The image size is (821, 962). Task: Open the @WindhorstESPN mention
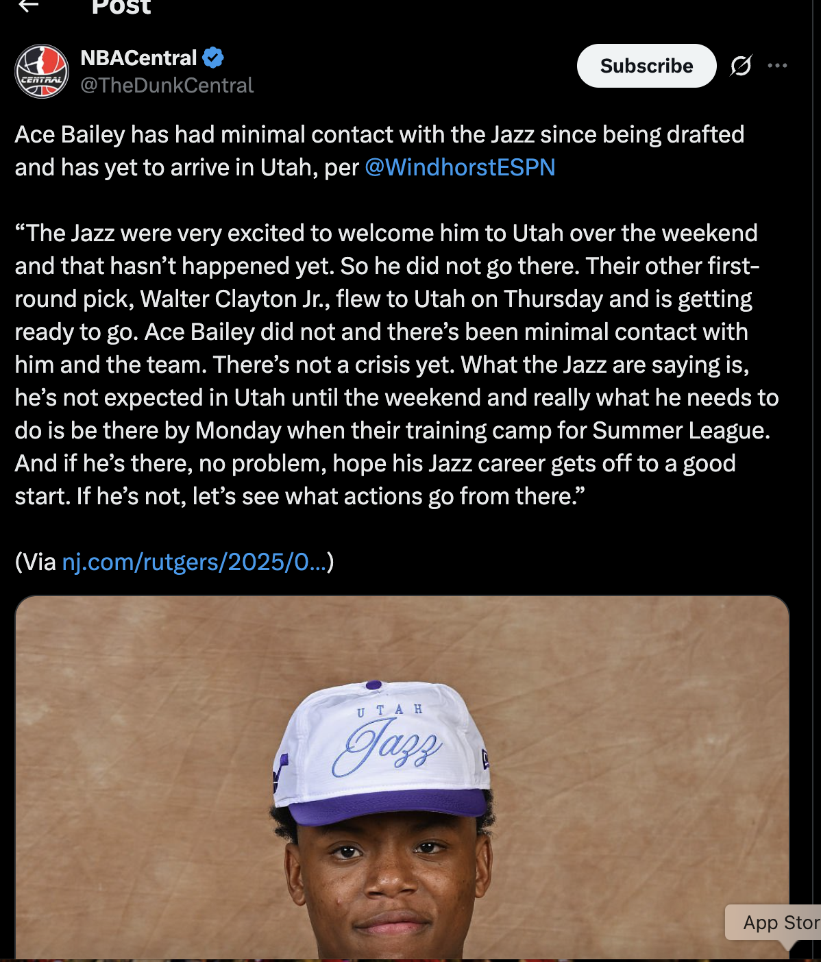tap(460, 167)
